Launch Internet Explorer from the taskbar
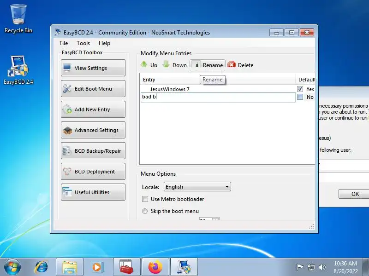369x276 pixels. coord(41,267)
